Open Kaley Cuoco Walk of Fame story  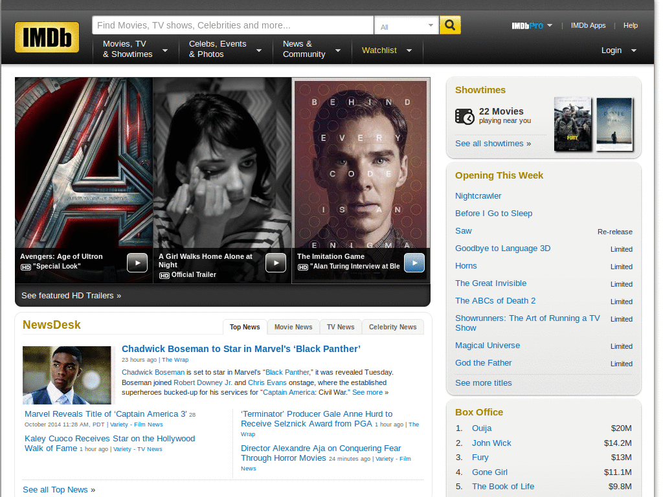pyautogui.click(x=109, y=443)
